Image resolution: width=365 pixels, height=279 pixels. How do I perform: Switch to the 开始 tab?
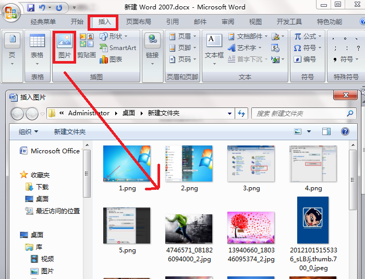(77, 22)
